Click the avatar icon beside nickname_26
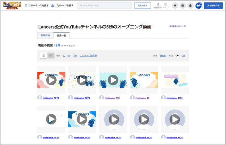This screenshot has height=145, width=226. 132,98
